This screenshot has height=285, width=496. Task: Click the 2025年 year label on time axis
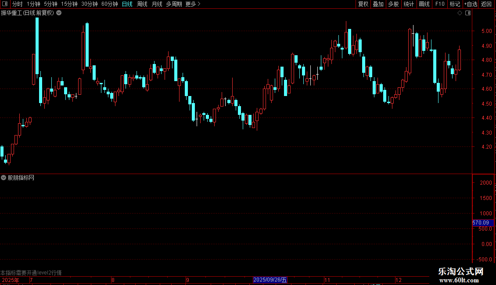[11, 280]
